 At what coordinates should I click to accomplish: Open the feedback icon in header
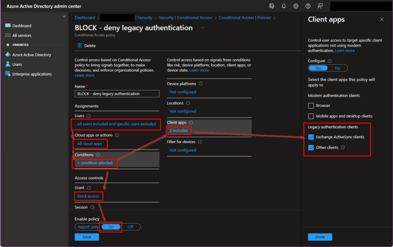coord(320,6)
